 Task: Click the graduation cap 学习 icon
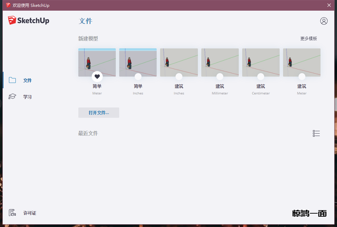coord(12,97)
